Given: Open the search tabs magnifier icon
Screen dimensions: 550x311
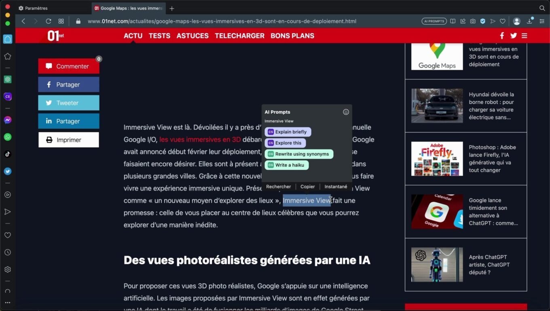Looking at the screenshot, I should [542, 8].
